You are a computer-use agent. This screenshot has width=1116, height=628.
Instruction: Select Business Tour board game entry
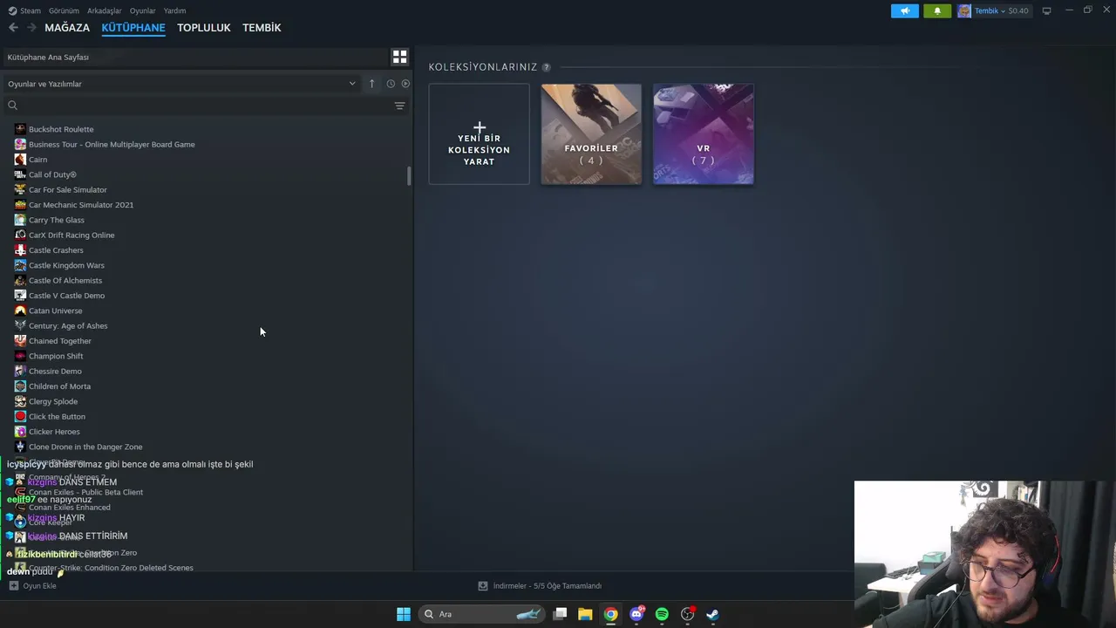point(112,145)
